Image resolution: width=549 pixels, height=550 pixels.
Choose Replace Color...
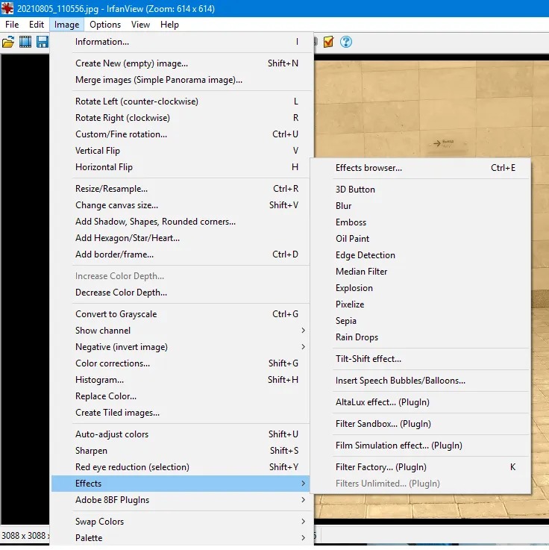[181, 396]
